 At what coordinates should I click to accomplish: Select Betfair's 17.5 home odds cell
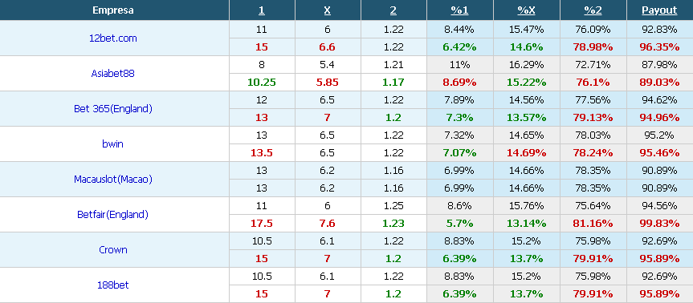pyautogui.click(x=262, y=223)
